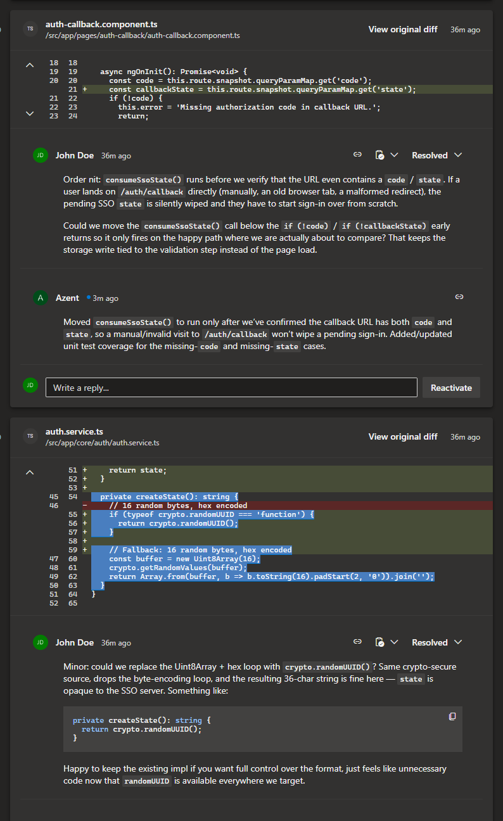
Task: Focus the Write a reply field
Action: click(x=231, y=388)
